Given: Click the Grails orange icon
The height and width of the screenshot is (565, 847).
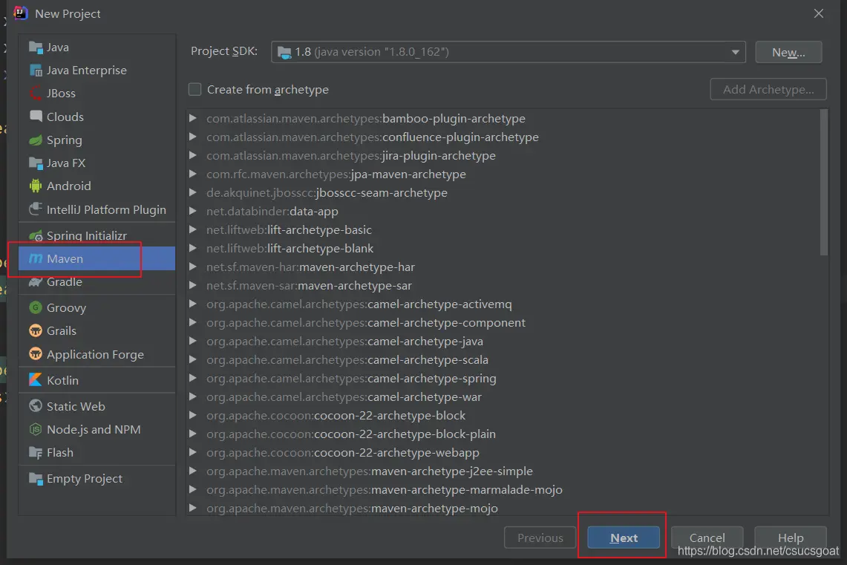Looking at the screenshot, I should coord(36,331).
